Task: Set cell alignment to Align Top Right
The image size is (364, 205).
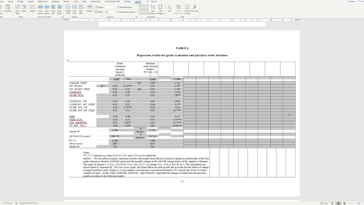Action: coord(147,6)
